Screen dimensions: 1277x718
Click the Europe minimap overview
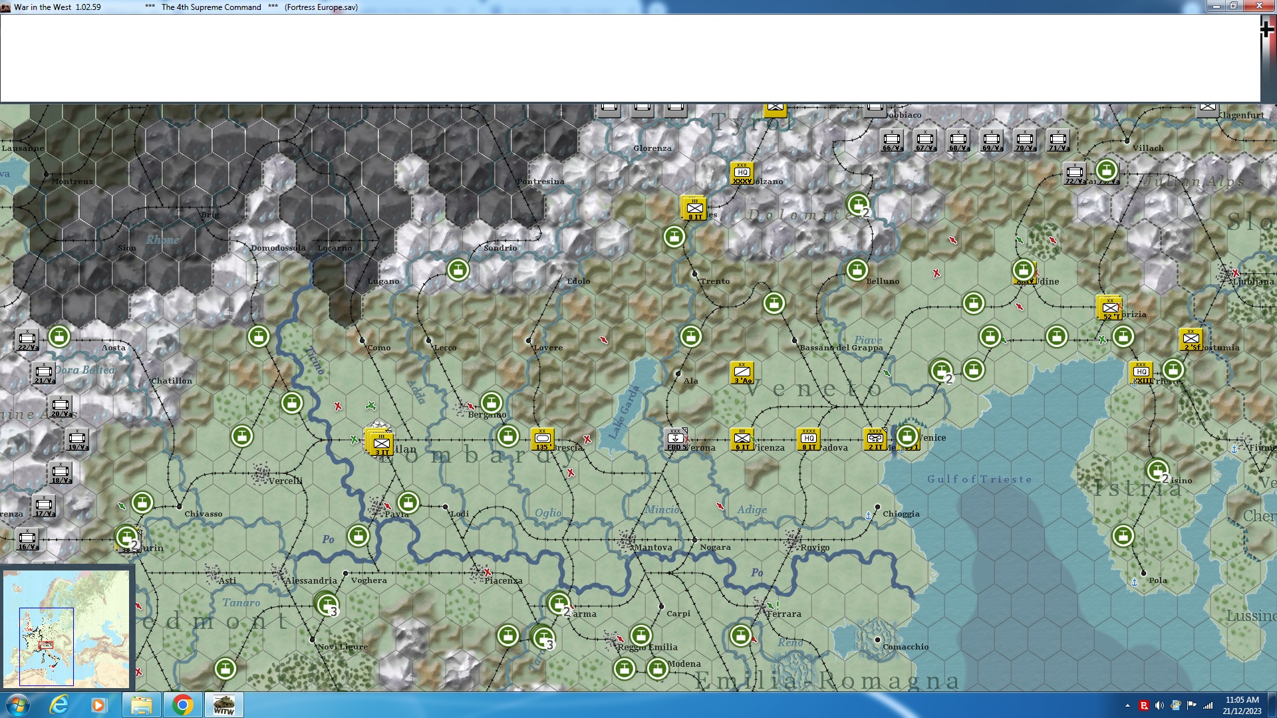point(67,628)
